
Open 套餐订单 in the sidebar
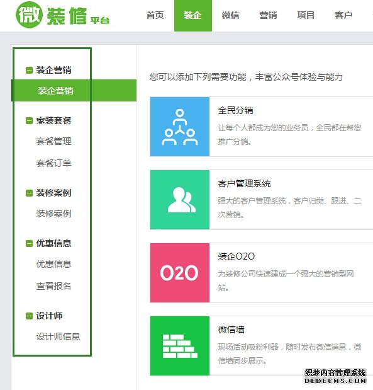(54, 163)
